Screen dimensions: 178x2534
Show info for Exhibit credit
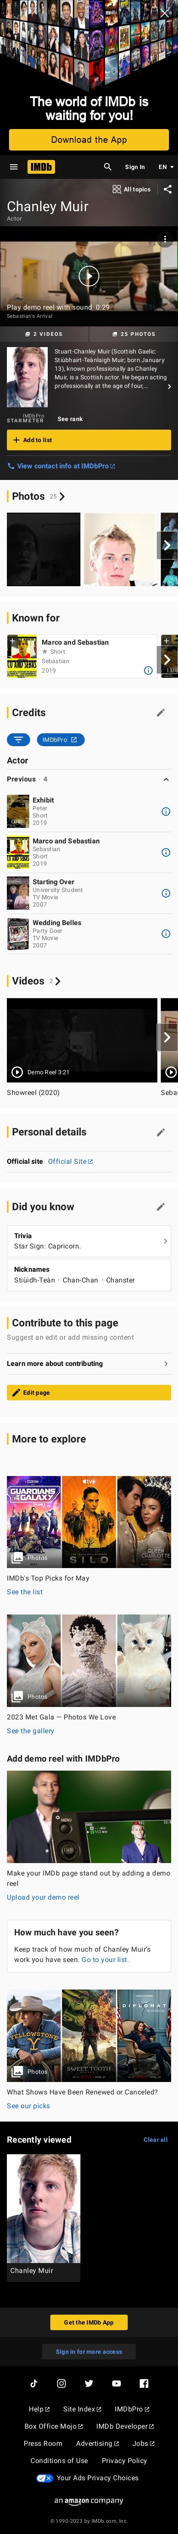(165, 812)
